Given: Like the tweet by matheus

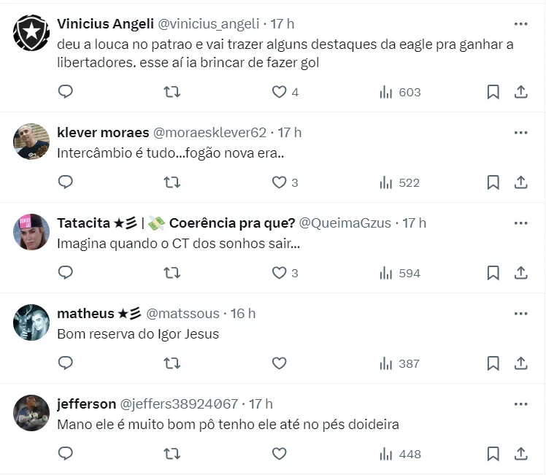Looking at the screenshot, I should (x=279, y=363).
